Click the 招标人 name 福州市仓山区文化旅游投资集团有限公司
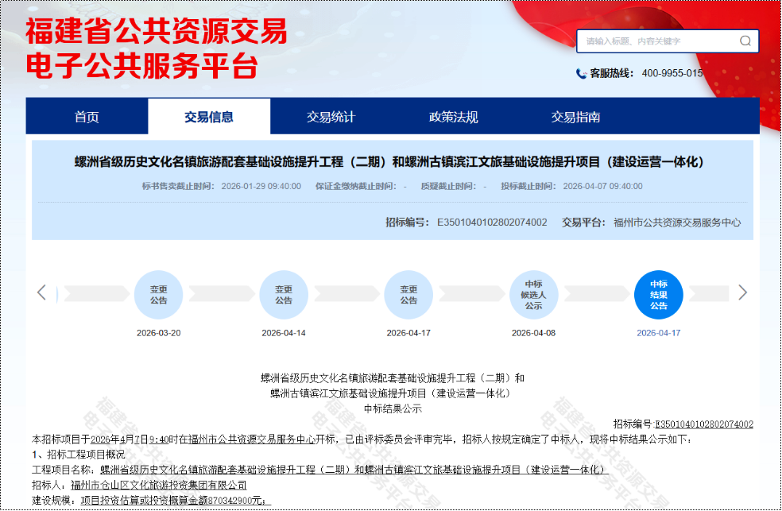Image resolution: width=782 pixels, height=511 pixels. click(x=159, y=485)
